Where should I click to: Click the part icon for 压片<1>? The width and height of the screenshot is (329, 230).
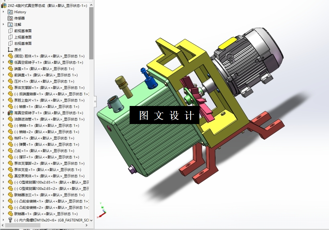click(10, 81)
